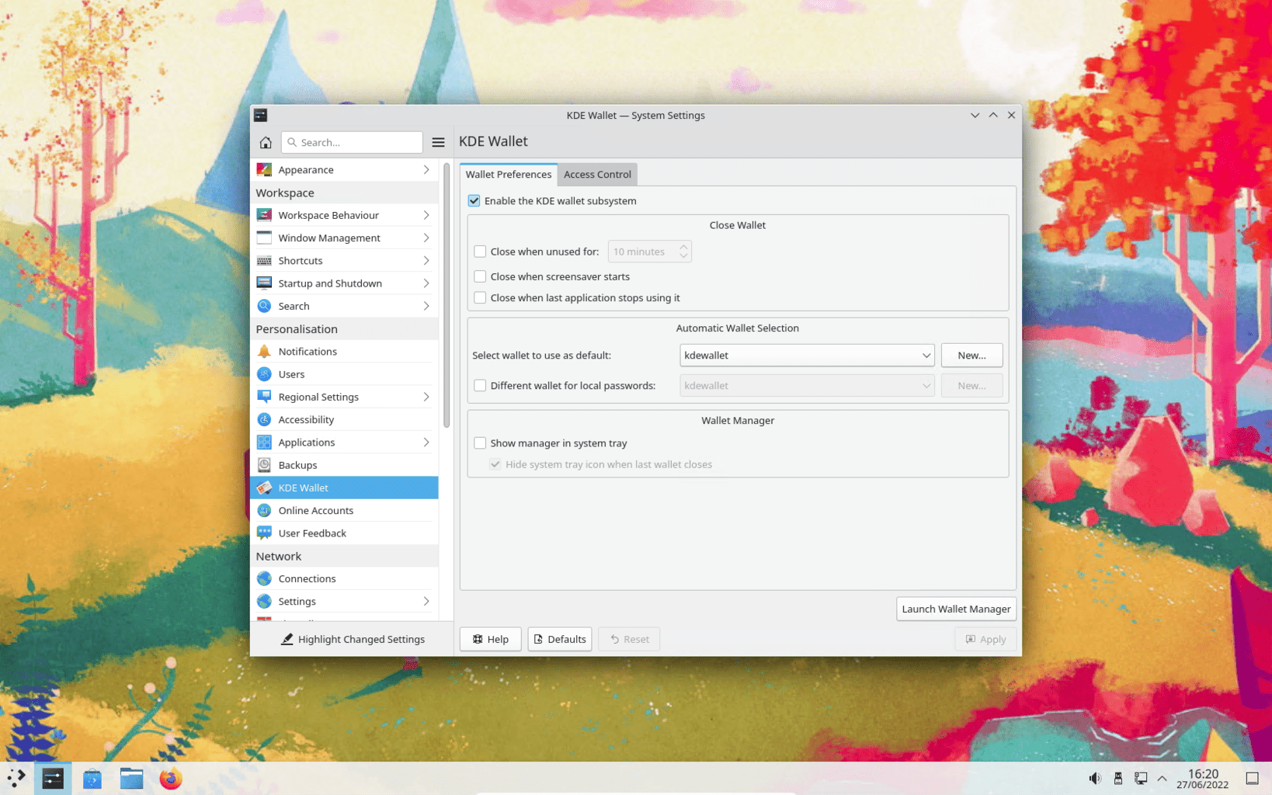Disable the KDE wallet subsystem checkbox
This screenshot has height=795, width=1272.
[474, 200]
